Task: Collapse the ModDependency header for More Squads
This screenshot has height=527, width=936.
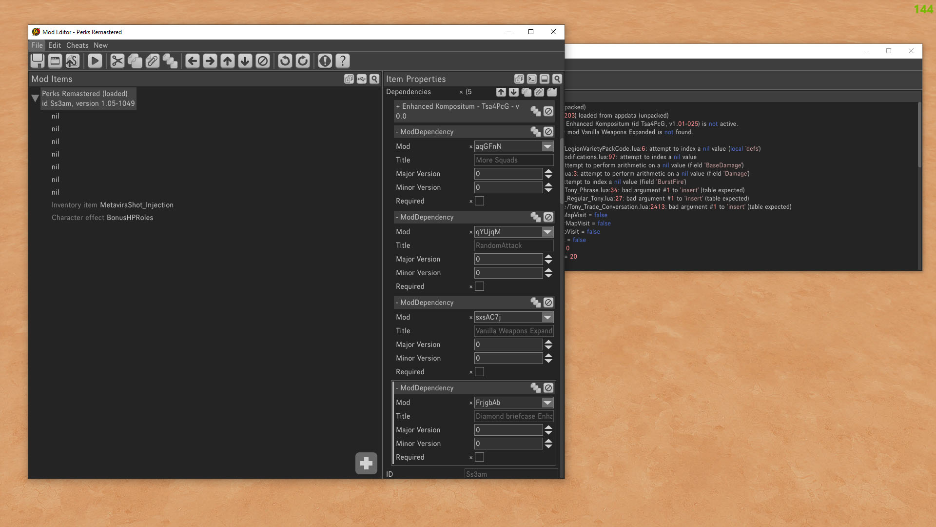Action: click(x=425, y=132)
